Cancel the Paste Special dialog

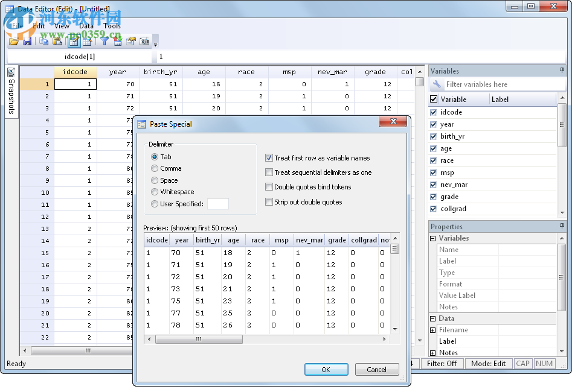377,369
